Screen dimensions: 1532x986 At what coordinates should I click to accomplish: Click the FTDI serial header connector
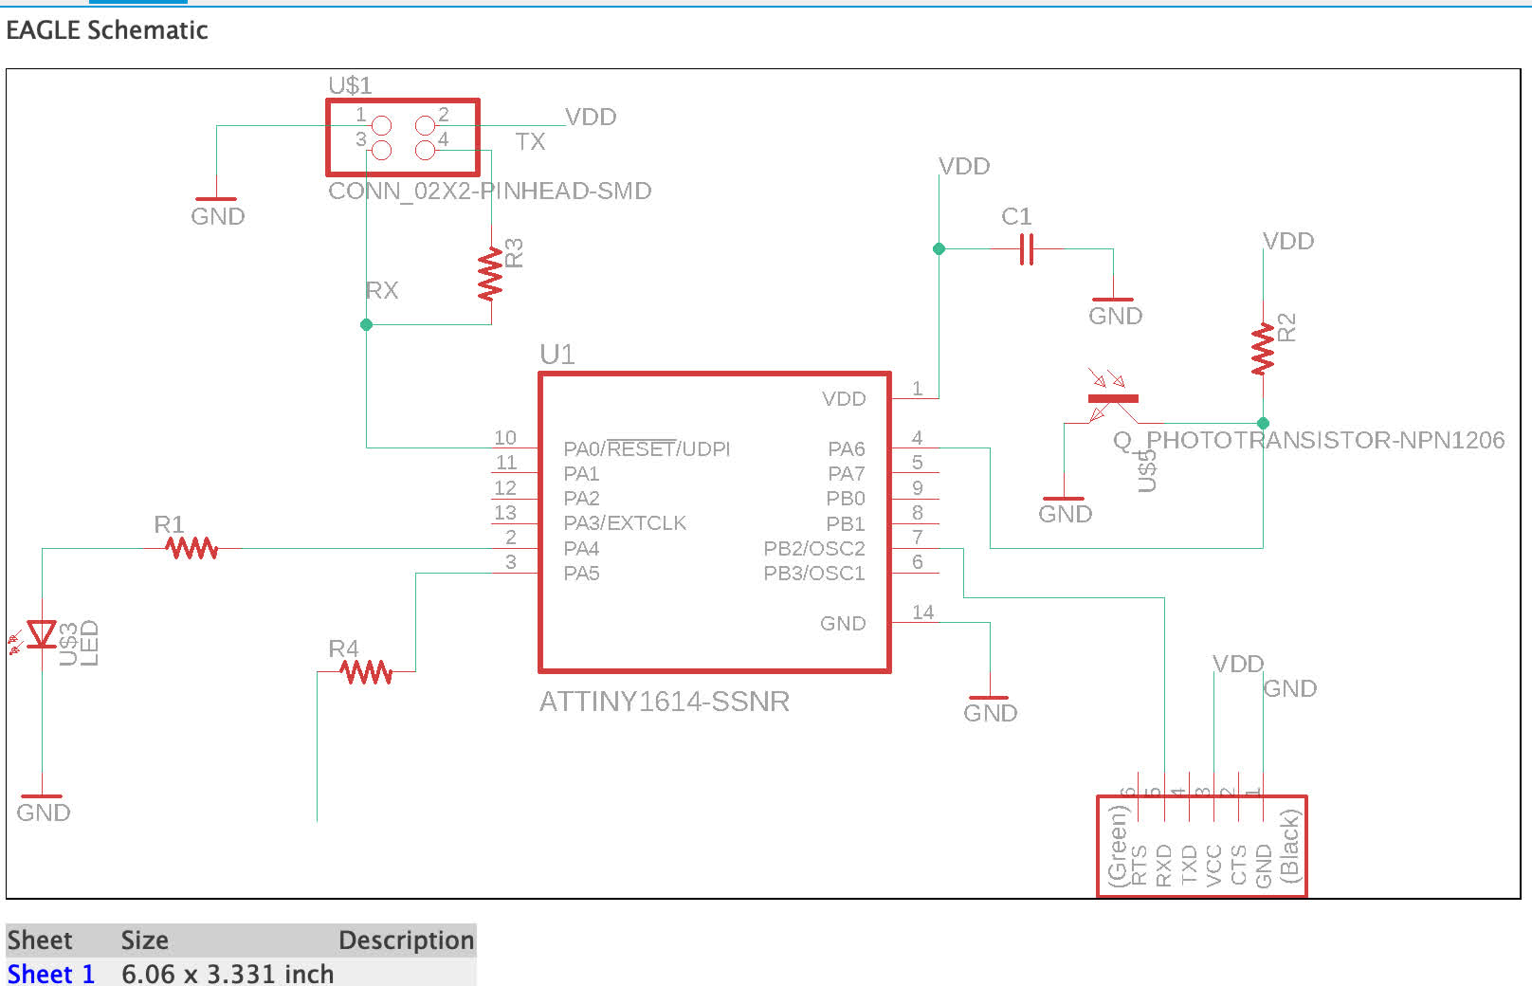coord(1202,846)
